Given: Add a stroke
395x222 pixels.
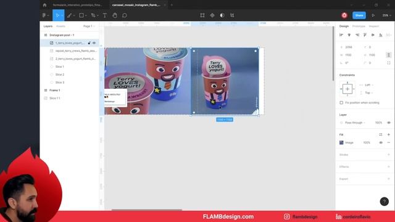Looking at the screenshot, I should pos(389,155).
